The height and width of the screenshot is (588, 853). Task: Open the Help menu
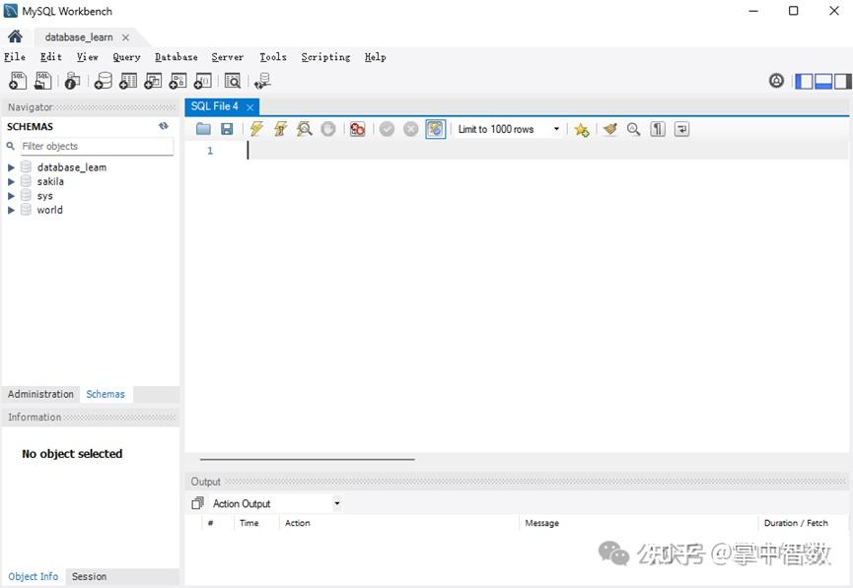pyautogui.click(x=376, y=56)
